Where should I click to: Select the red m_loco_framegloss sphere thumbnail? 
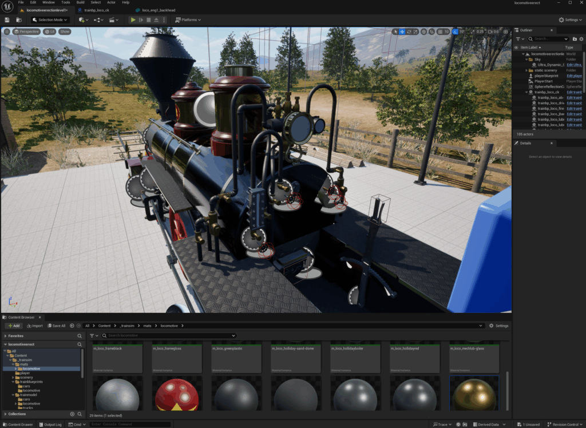[177, 393]
